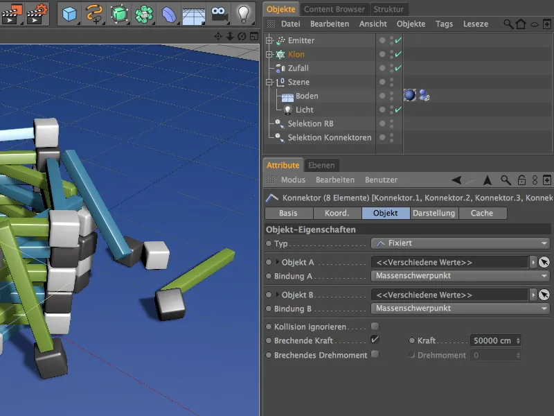Screen dimensions: 554x416
Task: Click the back arrow in Attribute panel
Action: coord(456,180)
